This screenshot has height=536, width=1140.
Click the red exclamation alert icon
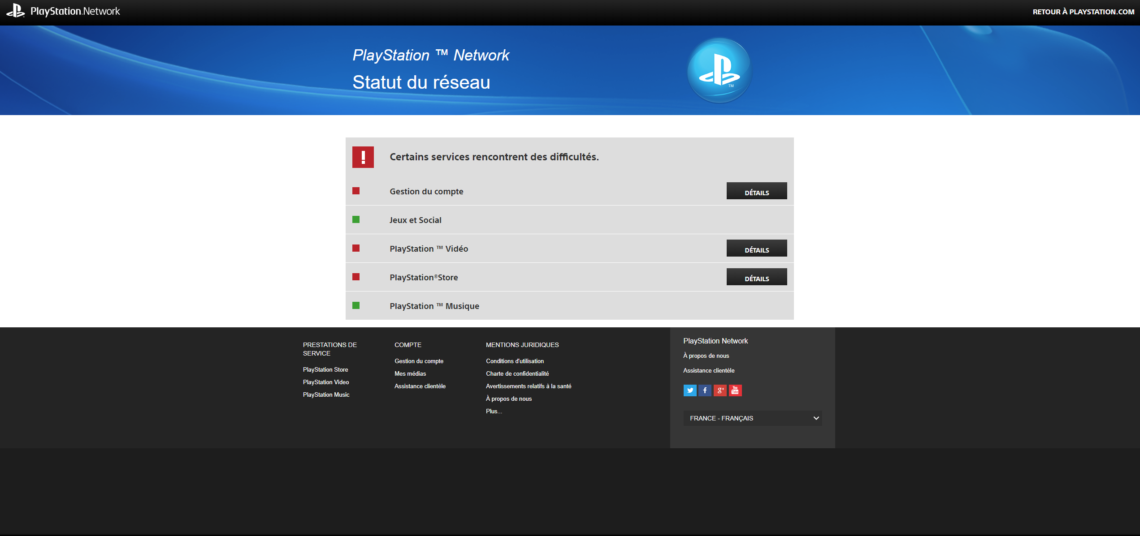(363, 157)
